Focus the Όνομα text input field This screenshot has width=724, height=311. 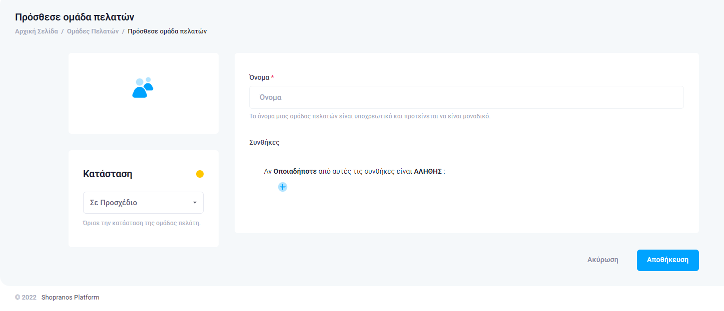coord(466,97)
